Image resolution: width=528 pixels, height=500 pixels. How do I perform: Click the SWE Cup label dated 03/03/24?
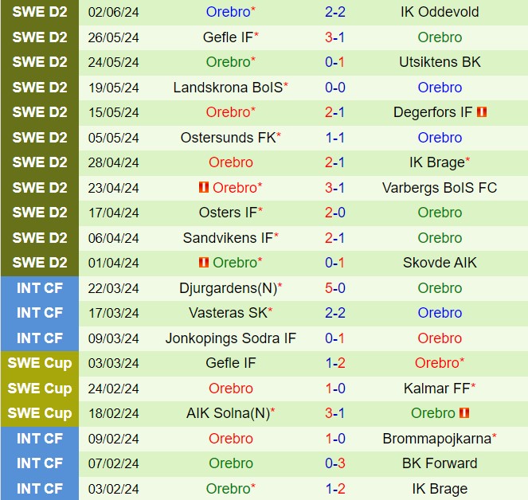pyautogui.click(x=40, y=363)
